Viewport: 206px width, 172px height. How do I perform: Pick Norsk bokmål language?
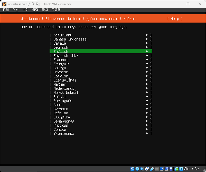pos(101,93)
